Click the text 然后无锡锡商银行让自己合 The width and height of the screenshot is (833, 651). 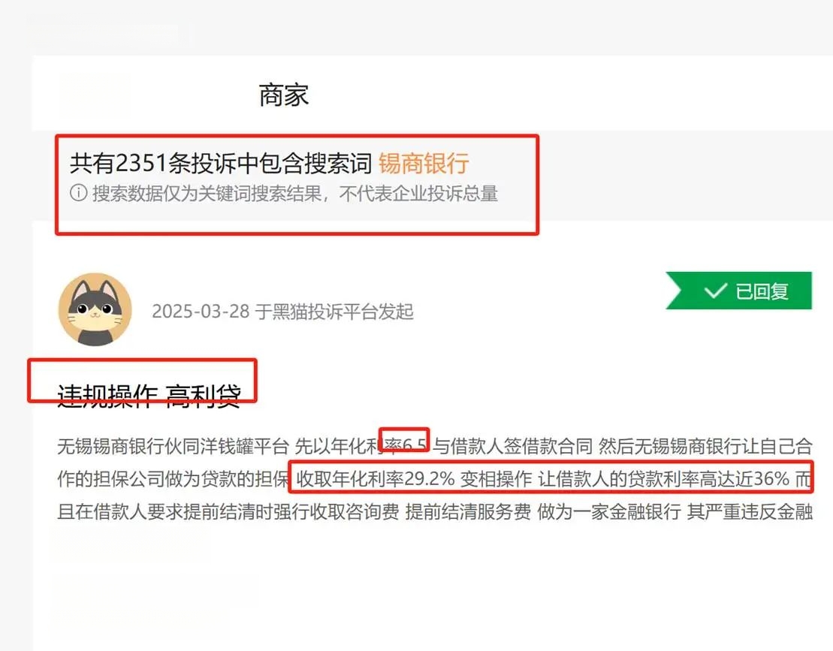pos(705,446)
